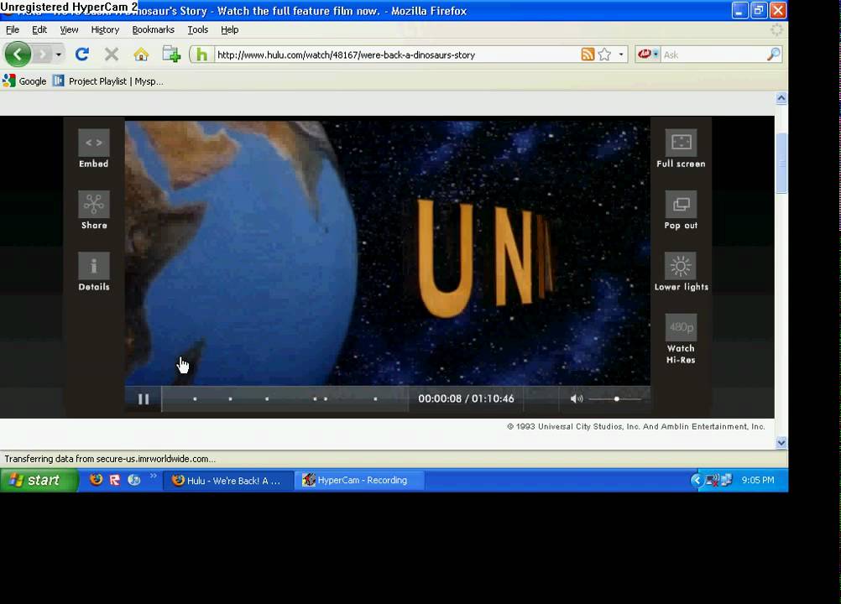Jump to the first chapter dot on the timeline
Screen dimensions: 841x604
point(195,398)
